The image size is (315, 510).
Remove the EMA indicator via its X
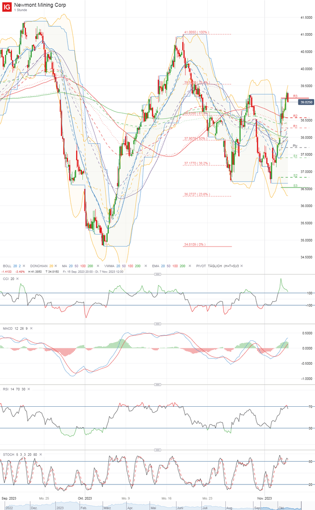tap(189, 265)
